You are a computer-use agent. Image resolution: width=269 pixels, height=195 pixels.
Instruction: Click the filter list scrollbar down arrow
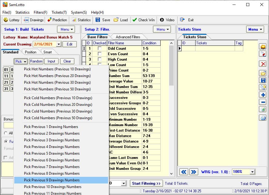171,173
